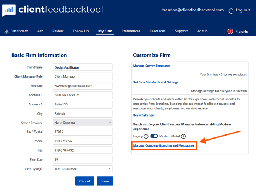Viewport: 256px width, 195px height.
Task: Expand the Firm Type(s) multi-select
Action: (x=83, y=169)
